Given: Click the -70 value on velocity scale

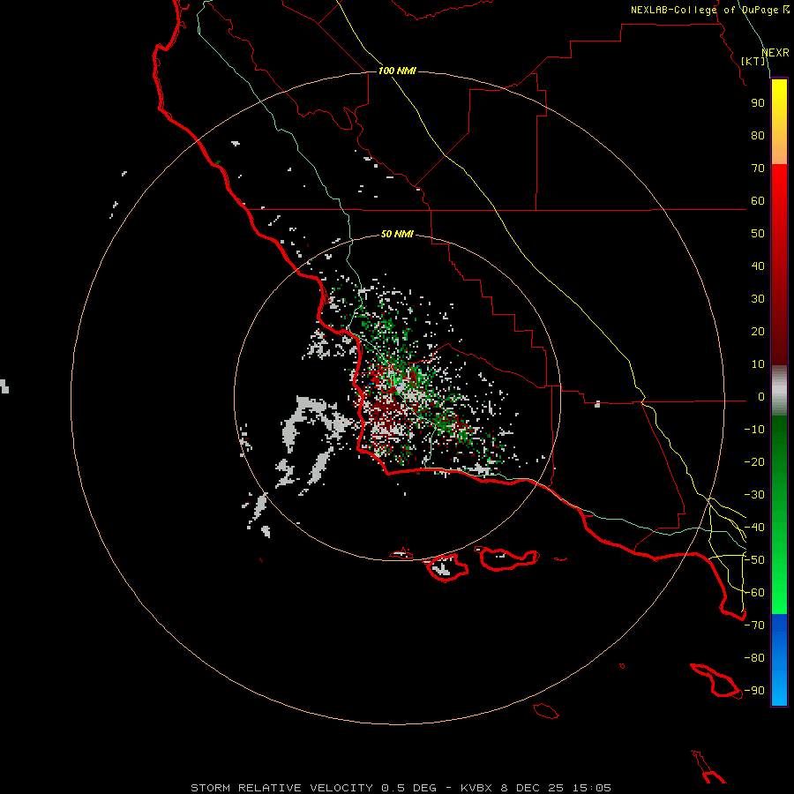Looking at the screenshot, I should point(754,625).
